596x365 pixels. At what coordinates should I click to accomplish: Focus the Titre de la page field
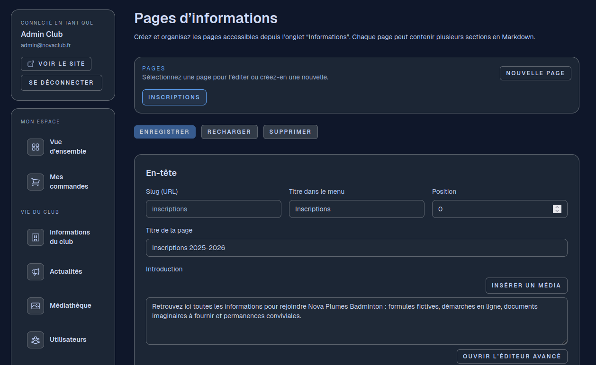[356, 248]
